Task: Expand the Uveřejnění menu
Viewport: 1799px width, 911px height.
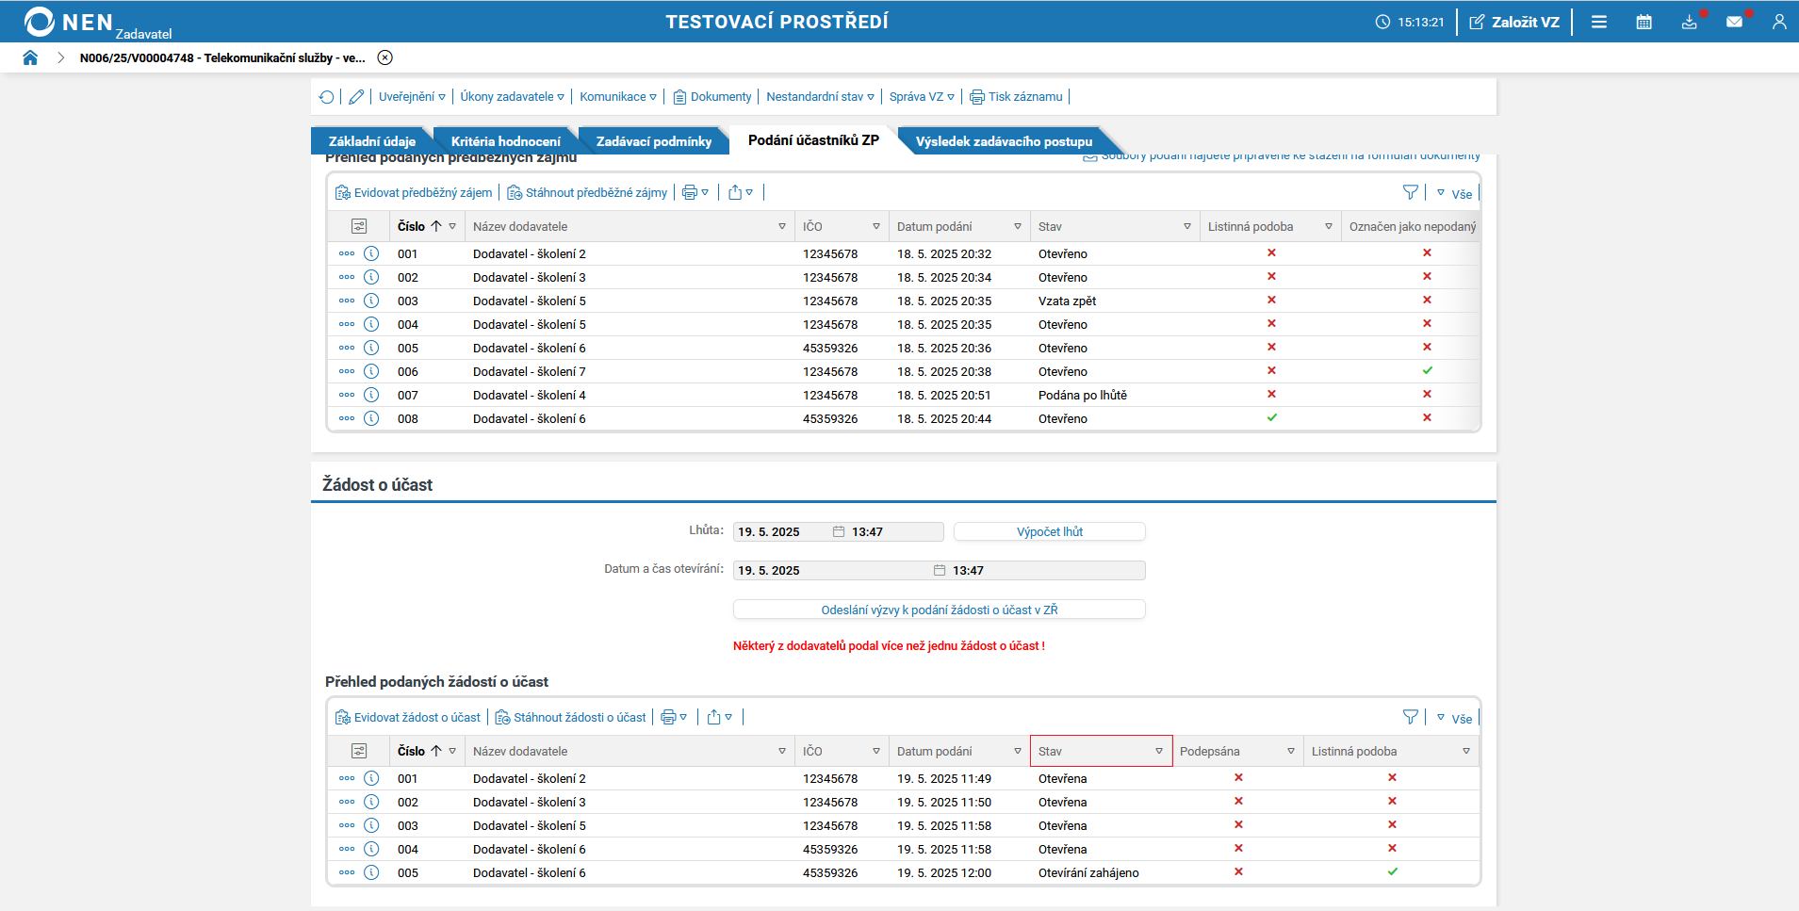Action: coord(412,97)
